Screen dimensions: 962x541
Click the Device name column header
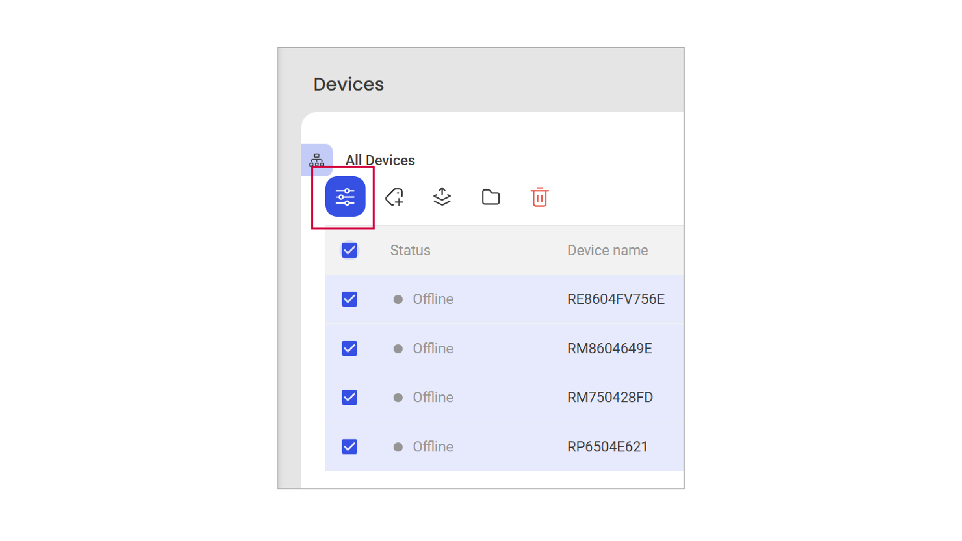[607, 250]
